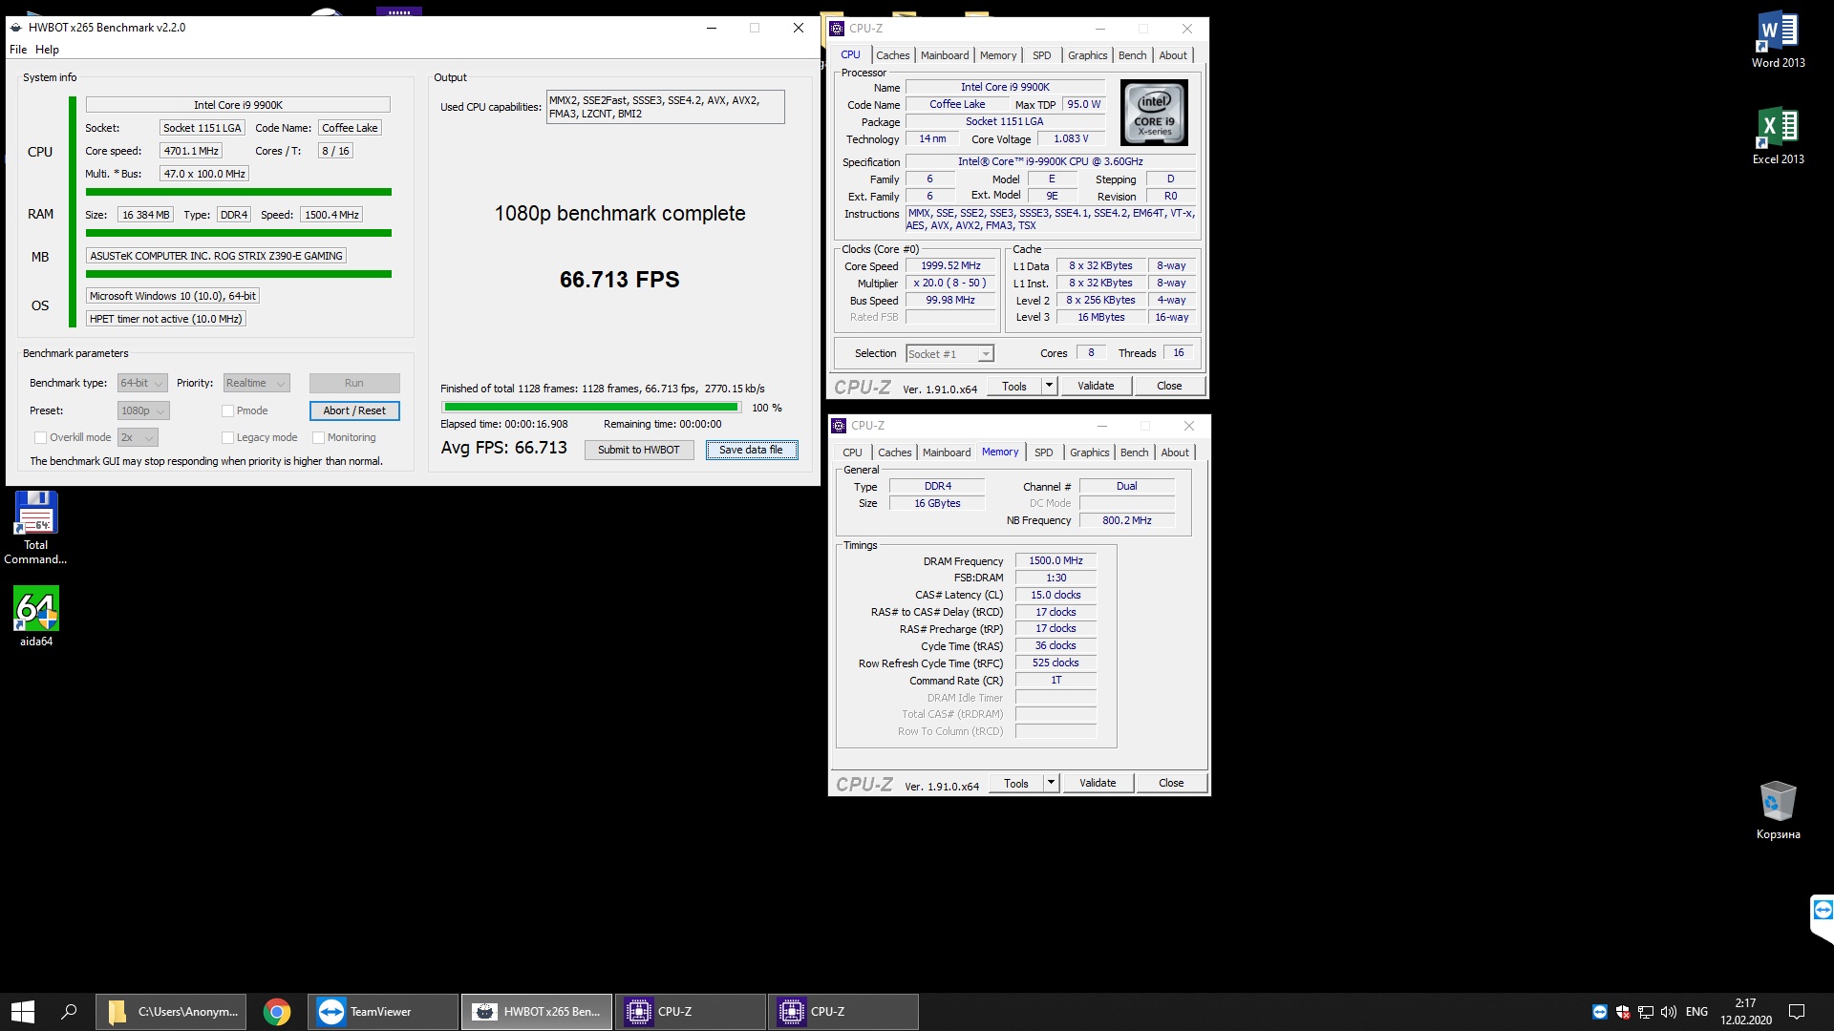This screenshot has width=1834, height=1031.
Task: Switch to first CPU-Z taskbar item
Action: tap(690, 1012)
